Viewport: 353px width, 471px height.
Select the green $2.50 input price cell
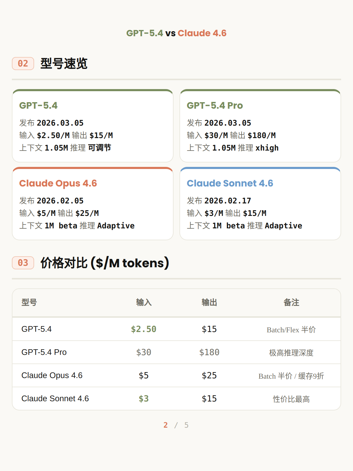(x=144, y=329)
